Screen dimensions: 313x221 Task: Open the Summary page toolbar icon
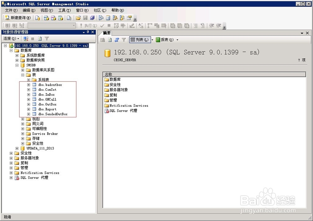point(108,18)
